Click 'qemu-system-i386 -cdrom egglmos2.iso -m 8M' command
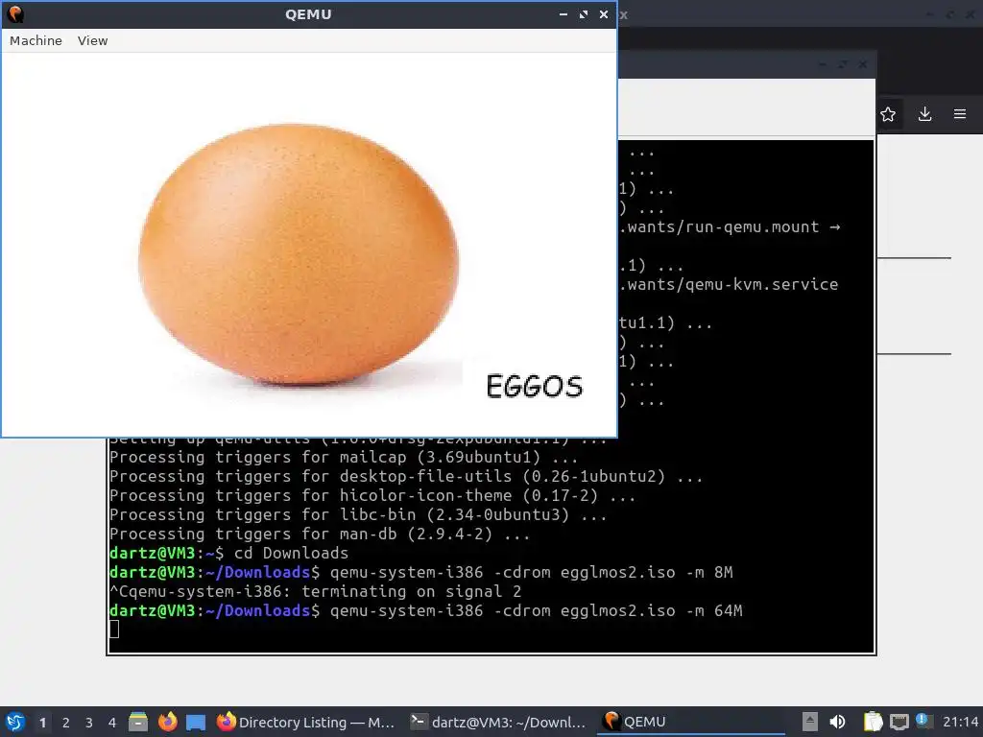This screenshot has width=983, height=737. pyautogui.click(x=532, y=572)
